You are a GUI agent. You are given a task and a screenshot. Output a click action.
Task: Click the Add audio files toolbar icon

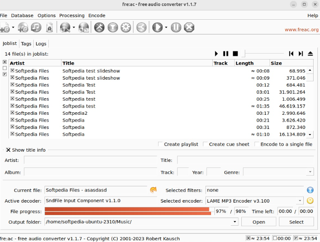(5, 27)
